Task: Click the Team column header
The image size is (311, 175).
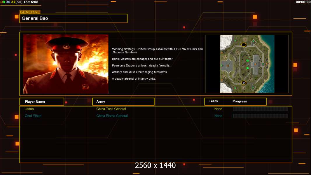Action: tap(213, 101)
